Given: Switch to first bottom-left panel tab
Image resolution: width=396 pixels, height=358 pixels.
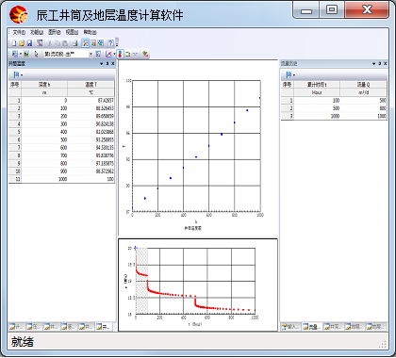Looking at the screenshot, I should pos(17,327).
